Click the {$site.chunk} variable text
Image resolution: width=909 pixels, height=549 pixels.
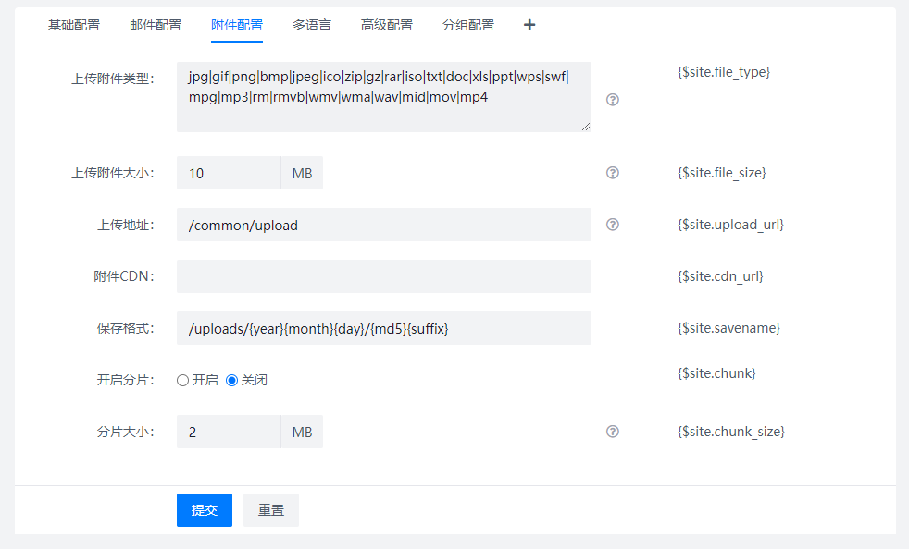click(x=716, y=373)
